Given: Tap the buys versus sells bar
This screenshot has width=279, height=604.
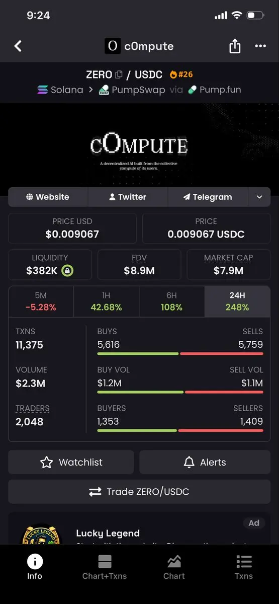Looking at the screenshot, I should pos(180,354).
